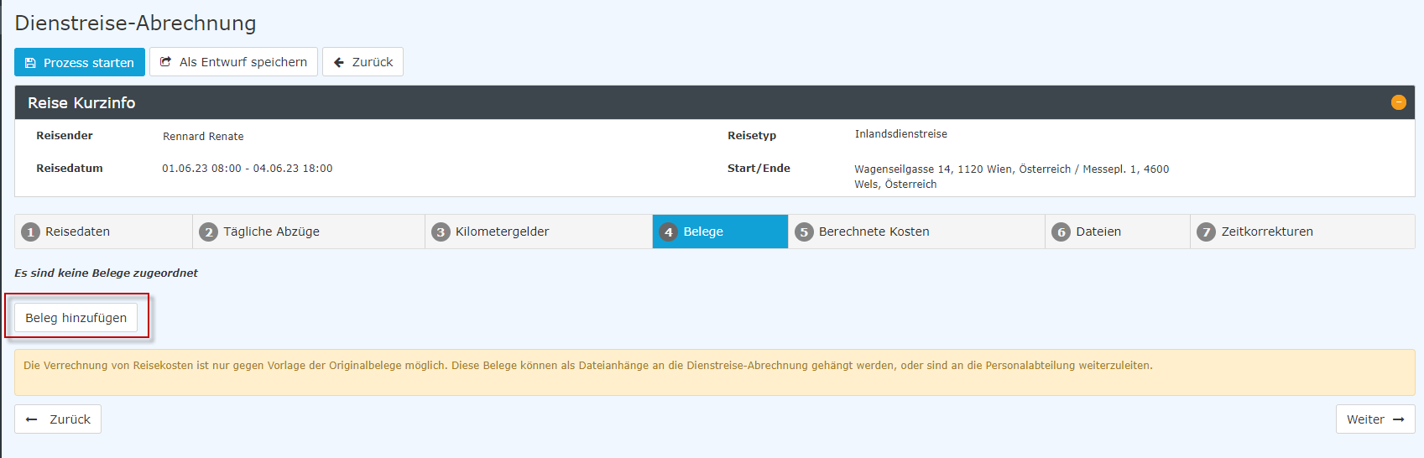This screenshot has height=458, width=1424.
Task: Open the Berechnete Kosten tab
Action: pos(916,232)
